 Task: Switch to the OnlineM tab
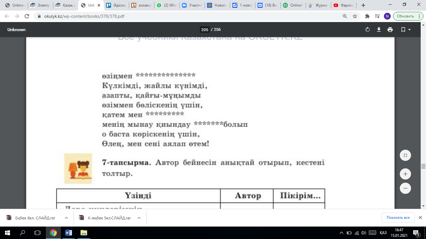click(x=293, y=5)
